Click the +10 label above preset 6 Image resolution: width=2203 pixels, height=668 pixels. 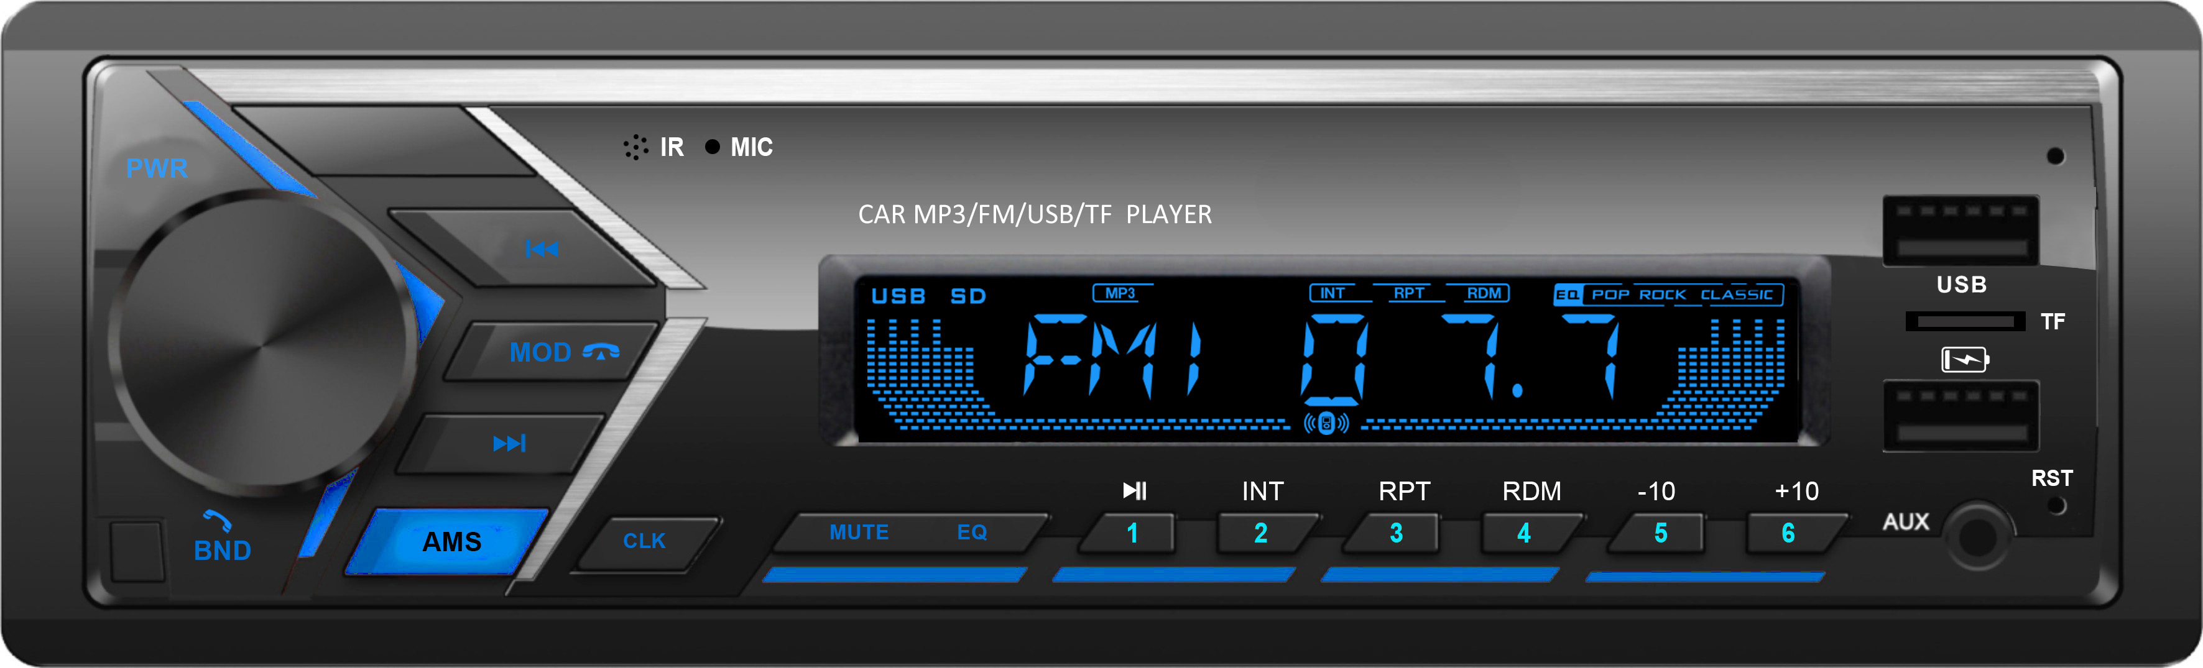coord(1797,491)
